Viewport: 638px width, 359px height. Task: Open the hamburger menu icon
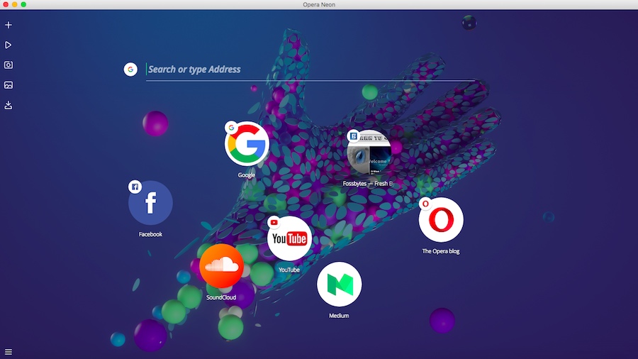[x=8, y=352]
